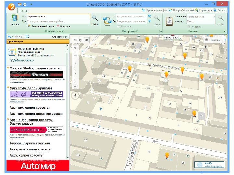
Task: Open Авантаж, салон-парикмахерская
Action: [x=36, y=114]
